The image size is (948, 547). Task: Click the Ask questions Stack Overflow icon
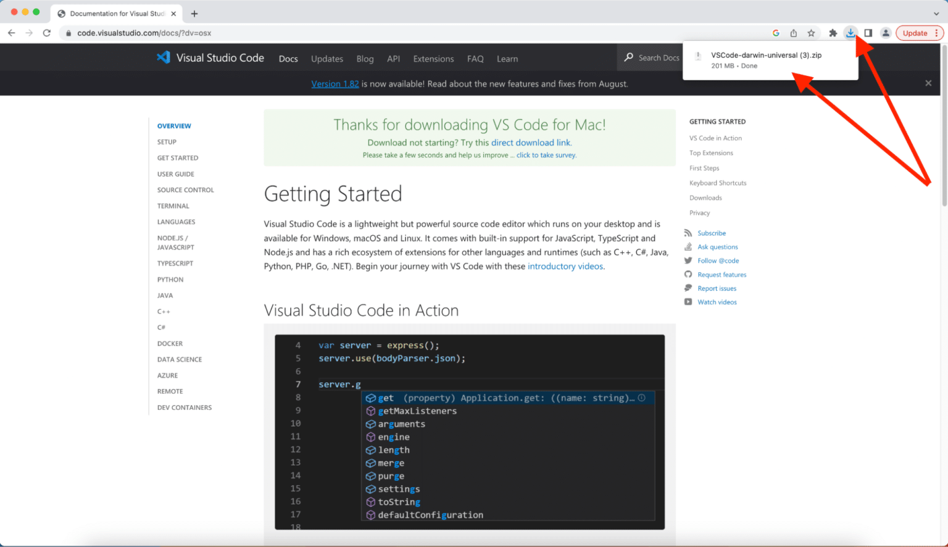click(x=687, y=246)
